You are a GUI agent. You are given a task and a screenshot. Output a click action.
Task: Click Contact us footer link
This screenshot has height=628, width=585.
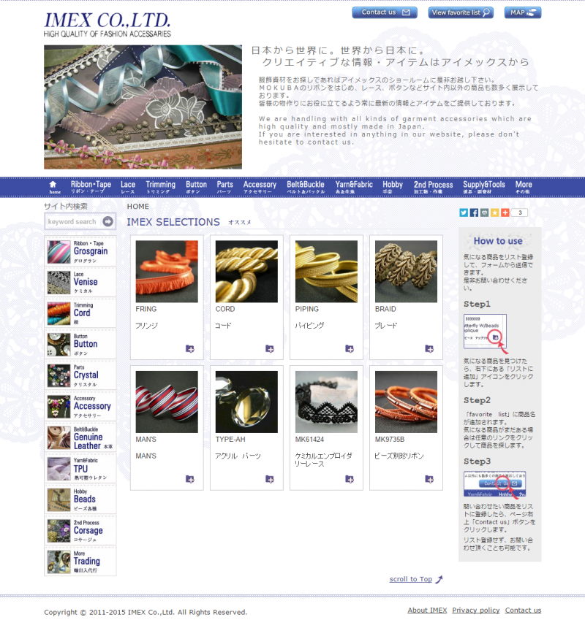(523, 610)
